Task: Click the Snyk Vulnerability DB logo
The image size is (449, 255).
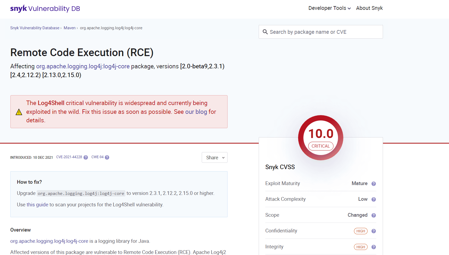Action: pos(45,9)
